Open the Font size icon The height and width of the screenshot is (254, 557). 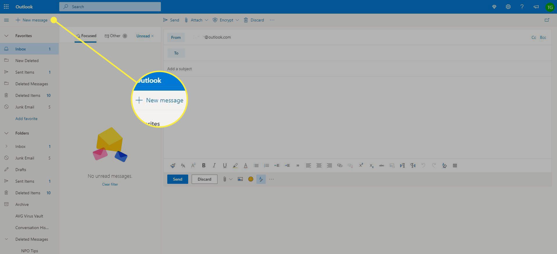[193, 166]
